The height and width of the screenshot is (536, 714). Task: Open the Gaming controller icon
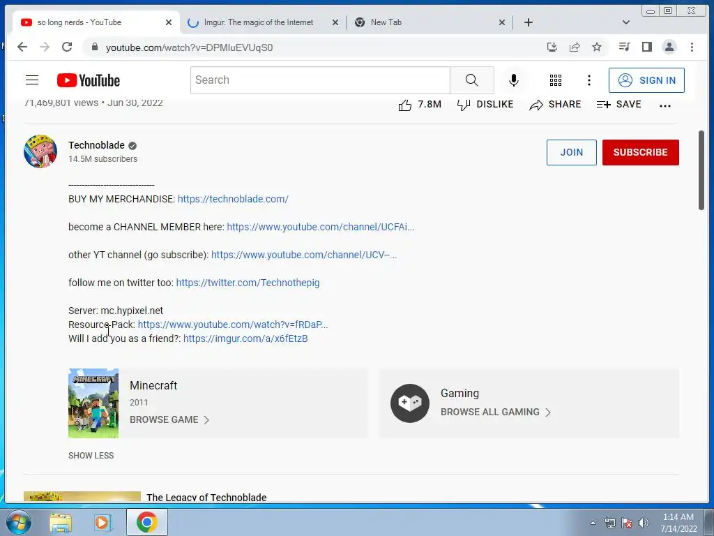410,403
